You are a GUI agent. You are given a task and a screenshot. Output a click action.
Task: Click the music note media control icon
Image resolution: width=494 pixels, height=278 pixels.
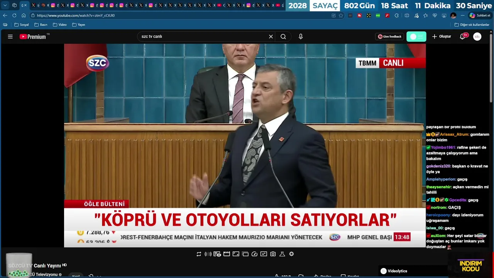pos(416,15)
